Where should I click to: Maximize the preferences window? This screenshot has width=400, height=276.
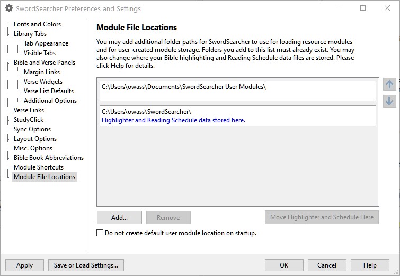(363, 8)
